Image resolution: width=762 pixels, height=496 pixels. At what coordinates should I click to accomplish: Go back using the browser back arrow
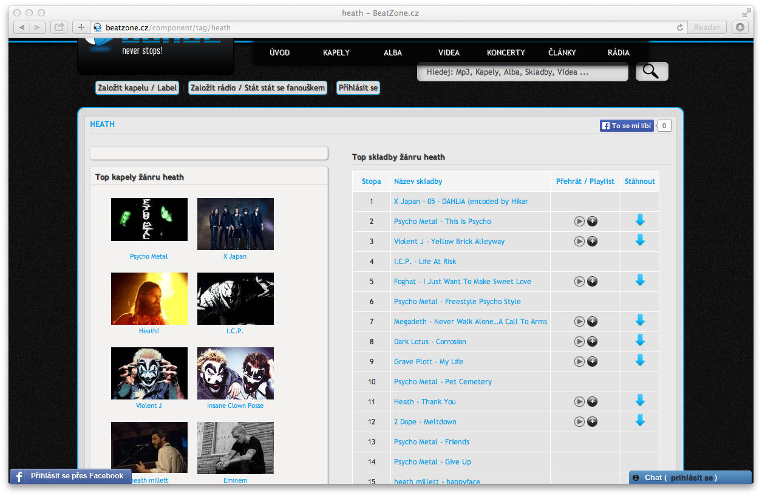tap(21, 27)
